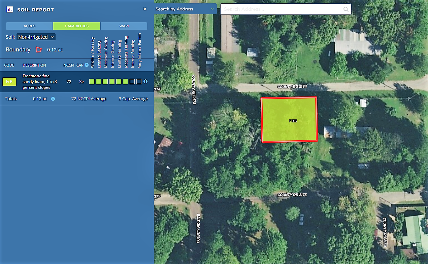
Task: Open the WAPI tab
Action: 124,26
